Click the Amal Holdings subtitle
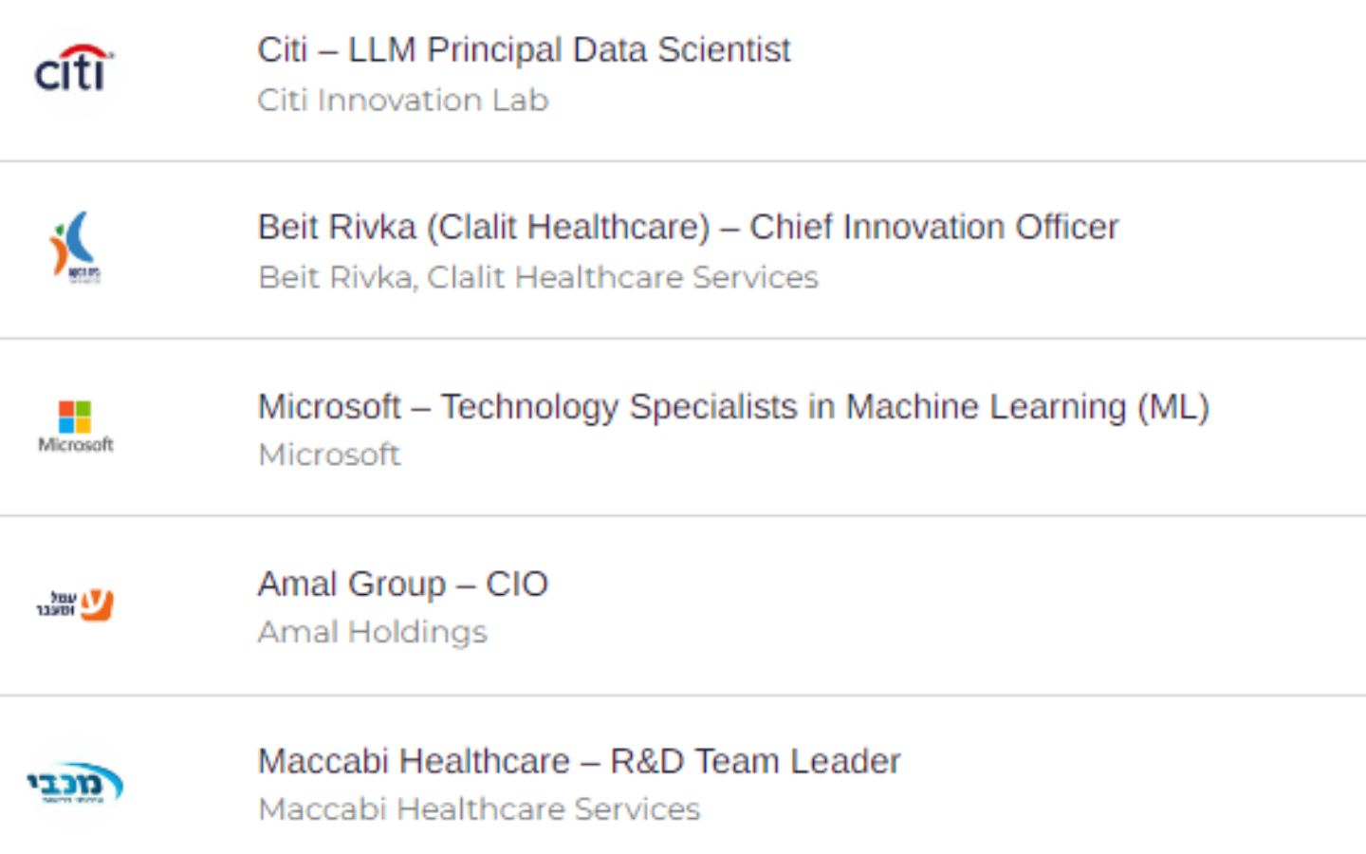The width and height of the screenshot is (1366, 854). 372,632
